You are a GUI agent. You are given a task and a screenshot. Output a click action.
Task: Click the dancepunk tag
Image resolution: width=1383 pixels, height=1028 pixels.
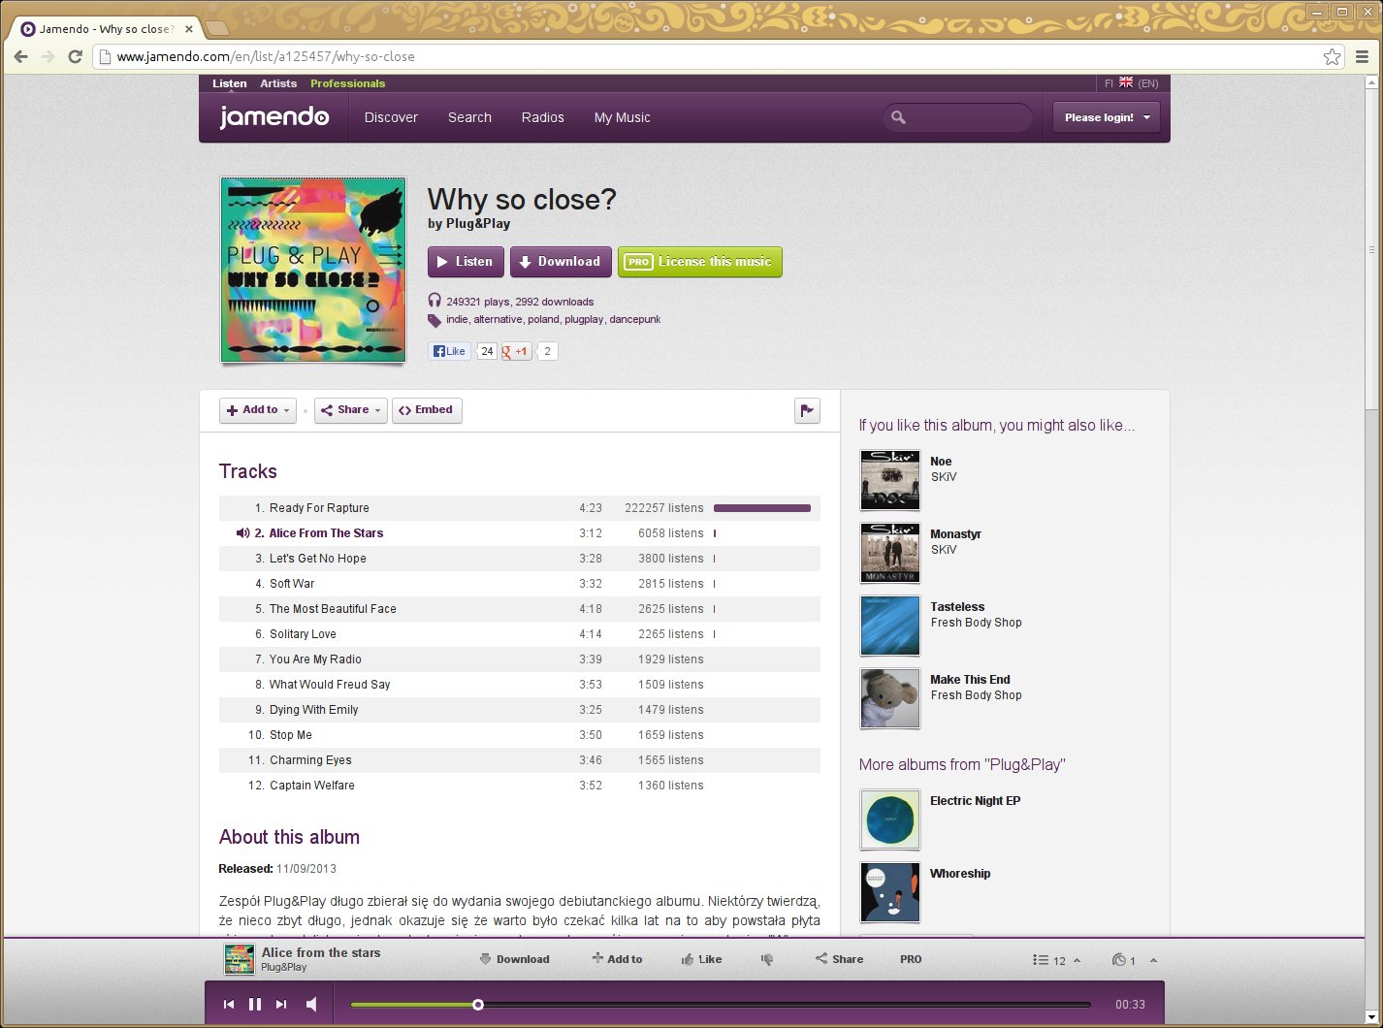tap(635, 319)
